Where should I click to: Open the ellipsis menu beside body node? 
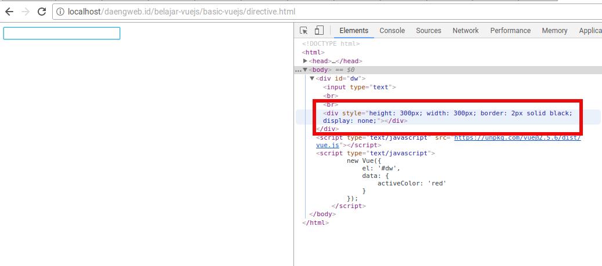298,70
